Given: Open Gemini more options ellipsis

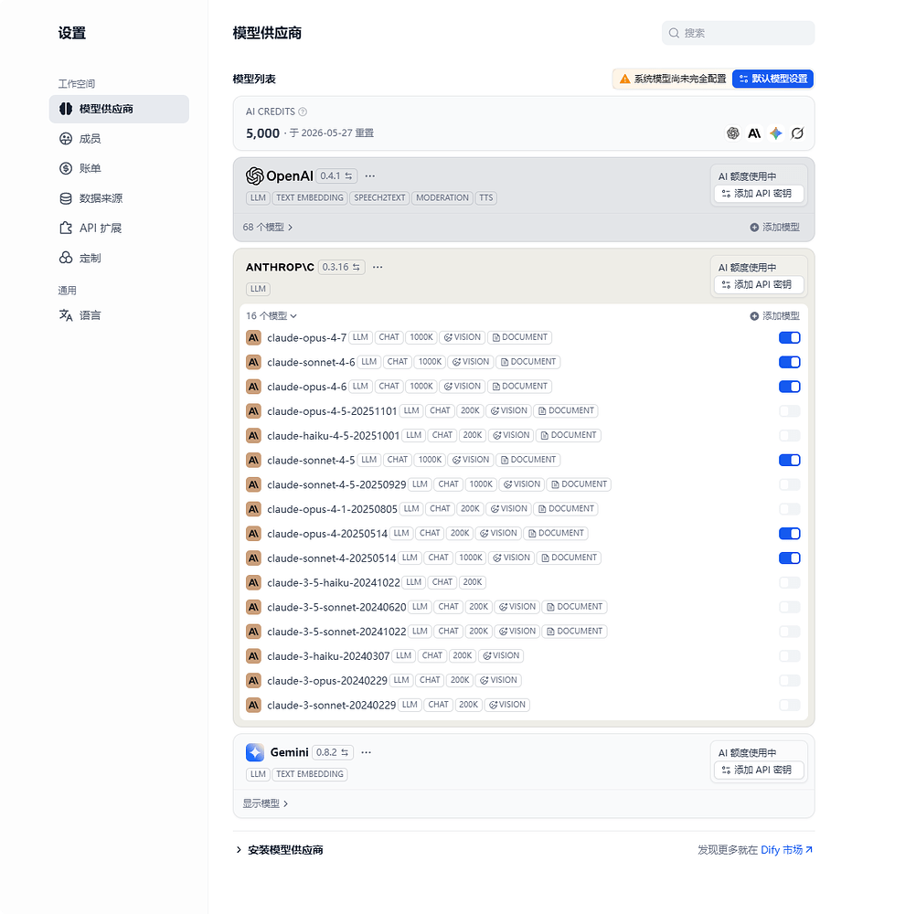Looking at the screenshot, I should (367, 752).
